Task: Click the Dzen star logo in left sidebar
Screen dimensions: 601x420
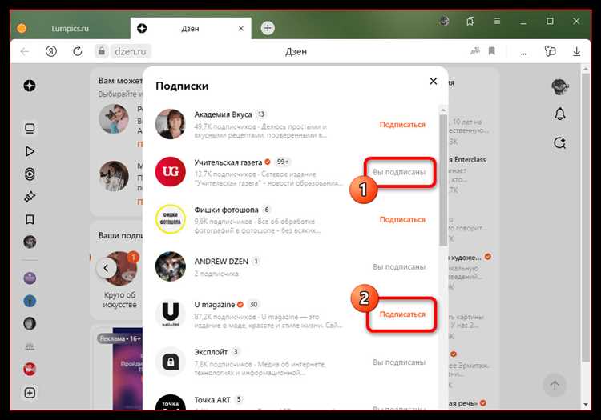Action: [30, 86]
